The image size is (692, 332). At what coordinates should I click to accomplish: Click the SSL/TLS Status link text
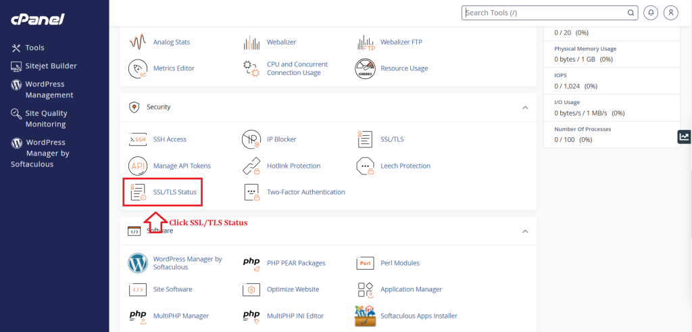pos(175,193)
